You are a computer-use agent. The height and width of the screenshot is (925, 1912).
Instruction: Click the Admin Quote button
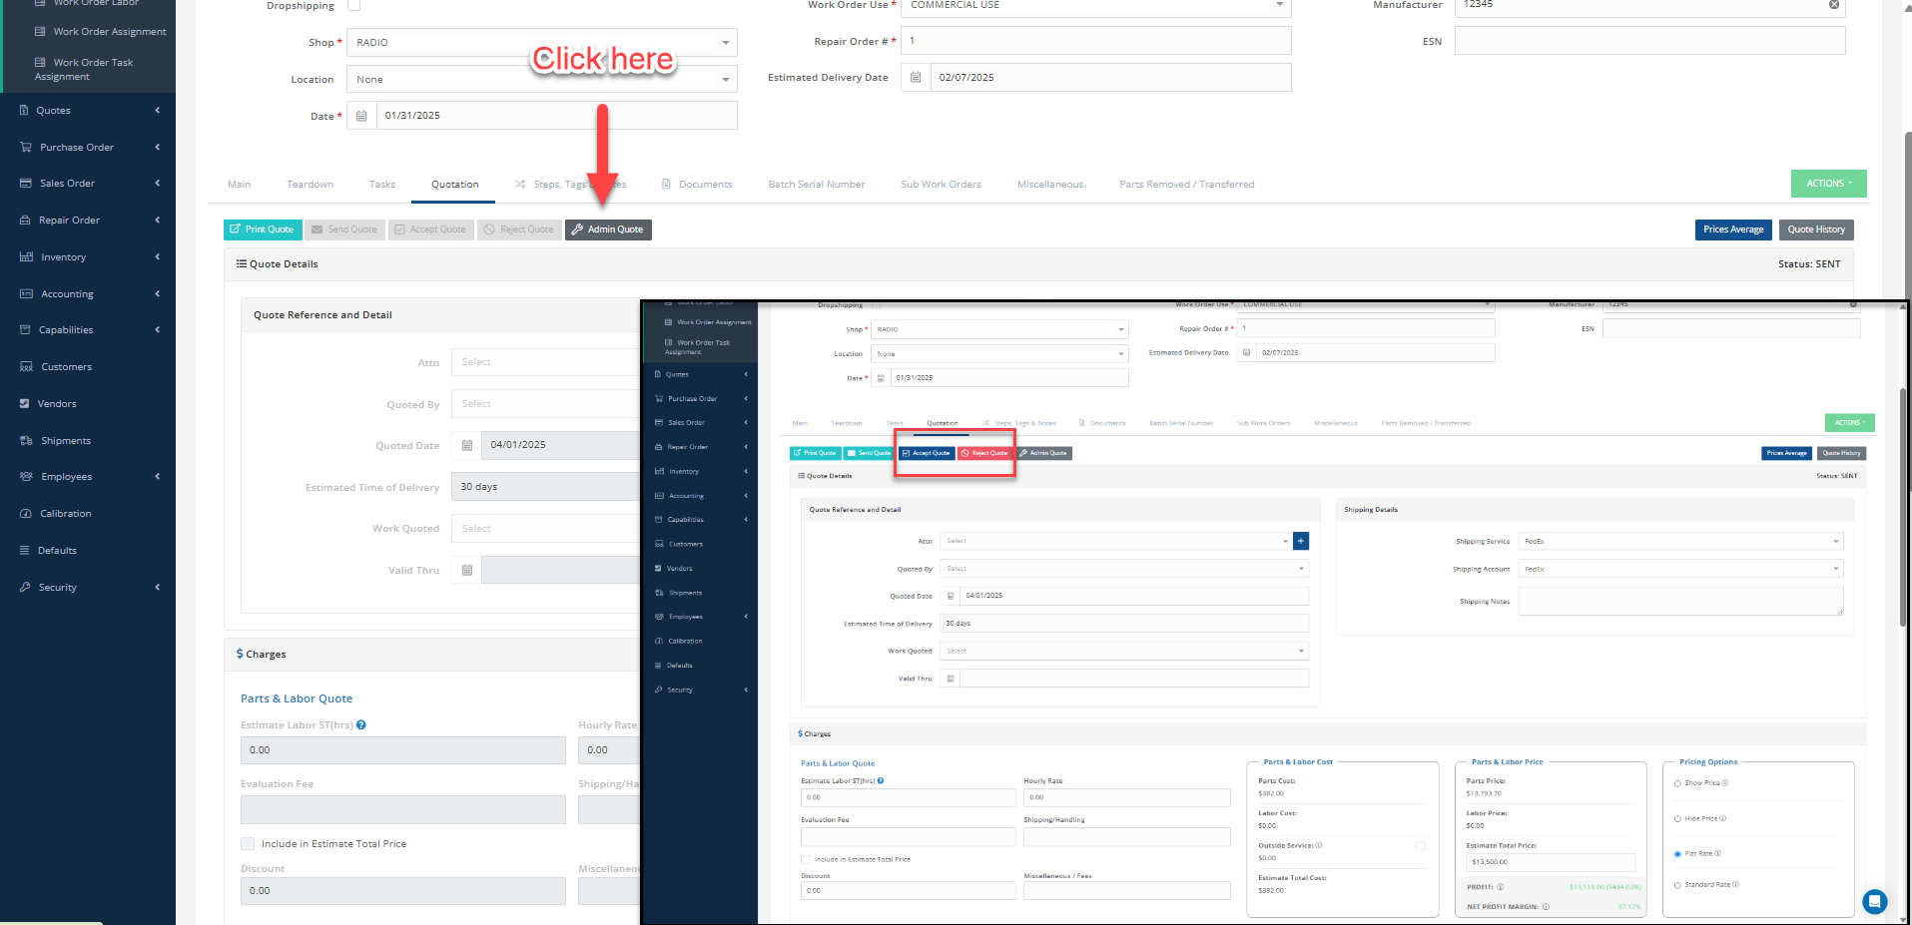(607, 230)
